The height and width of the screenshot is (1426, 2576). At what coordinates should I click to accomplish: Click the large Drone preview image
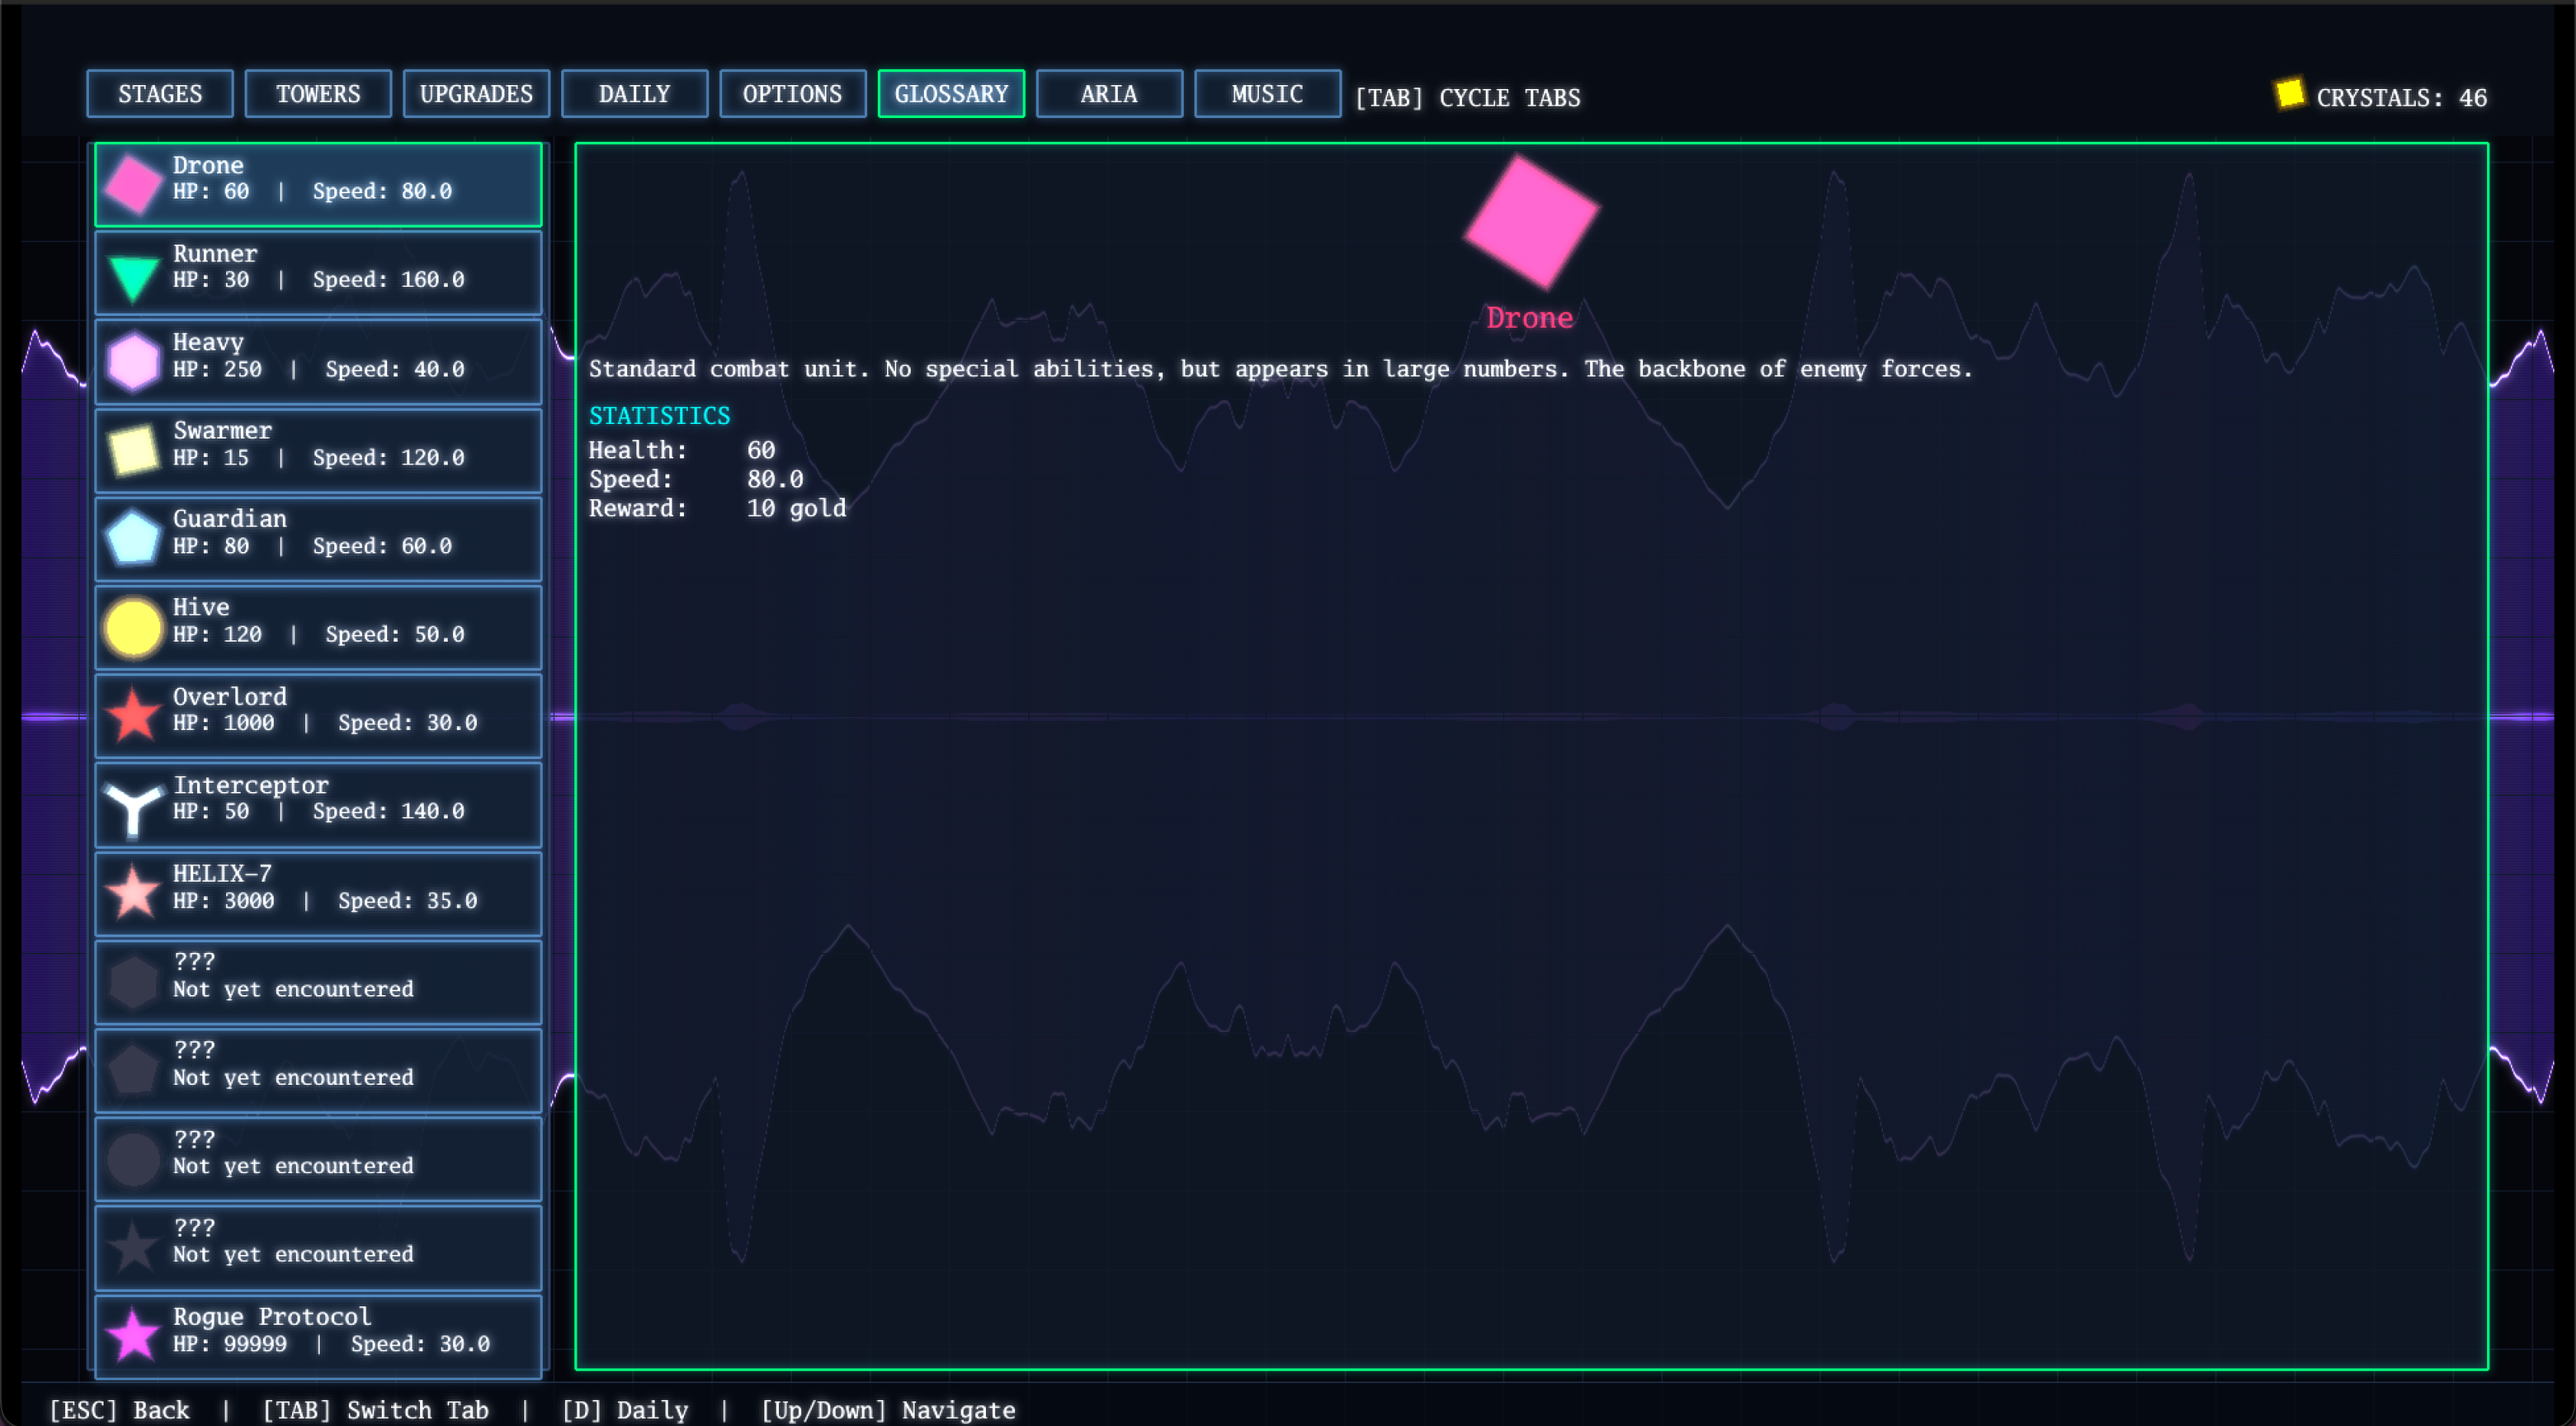click(1530, 221)
